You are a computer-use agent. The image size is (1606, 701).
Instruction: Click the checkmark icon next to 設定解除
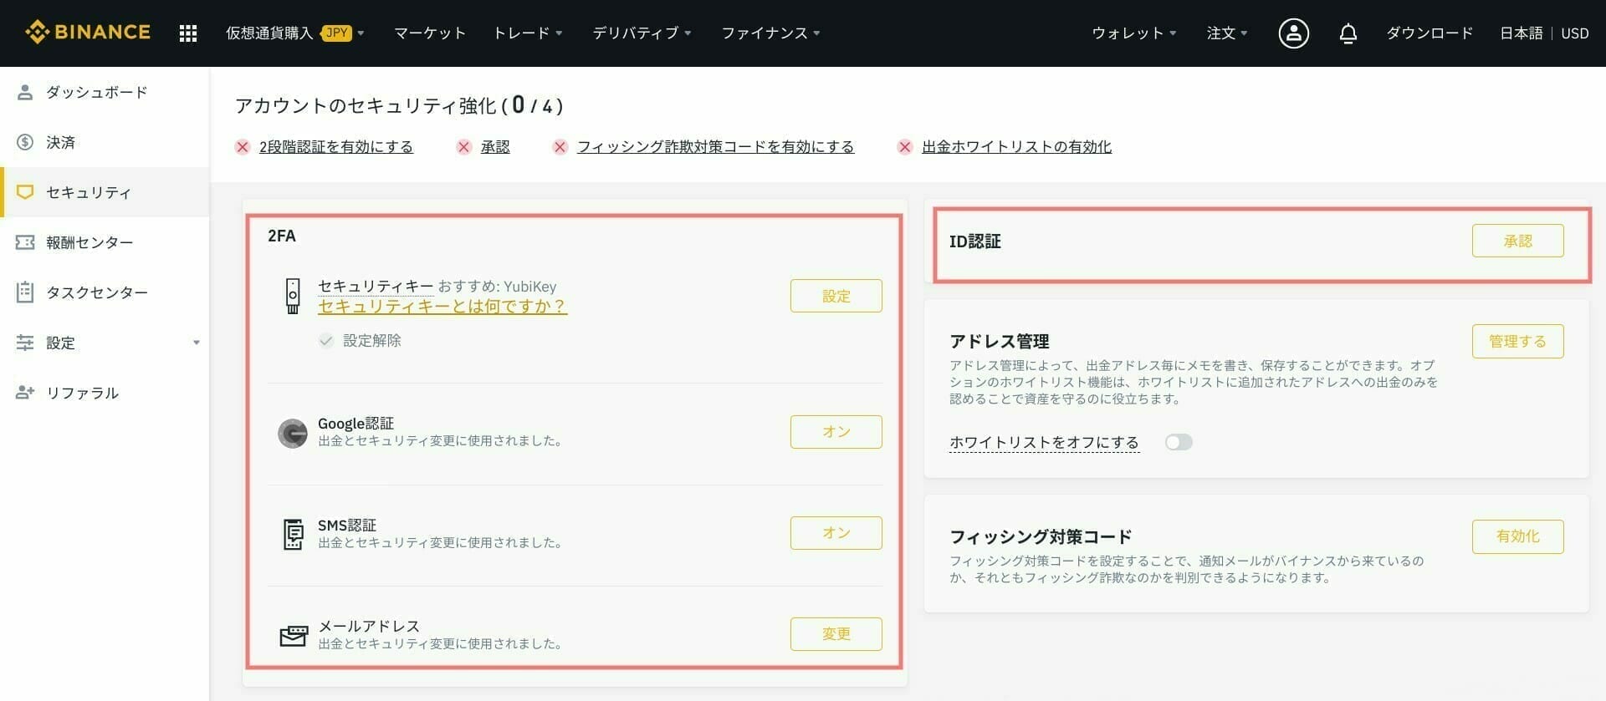pyautogui.click(x=326, y=341)
